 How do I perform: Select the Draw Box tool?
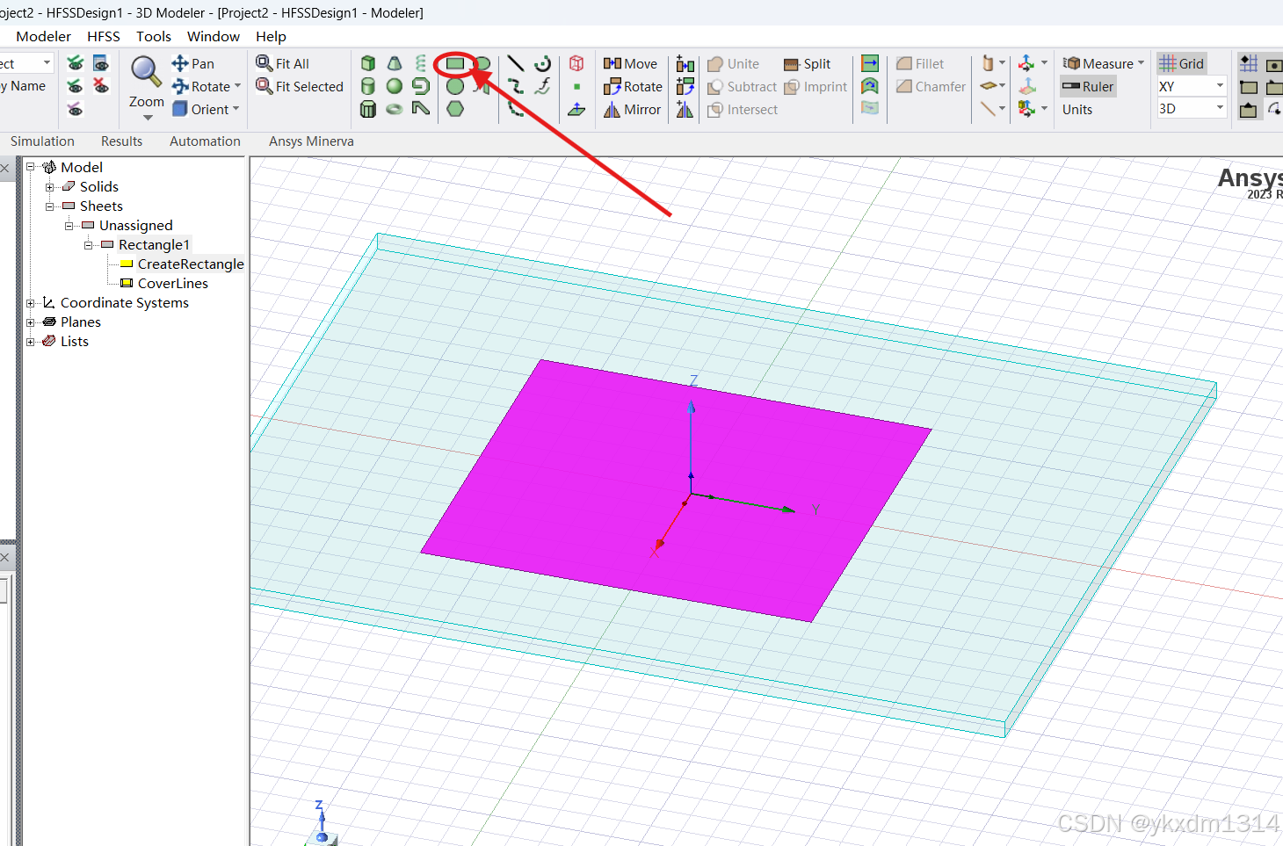coord(368,63)
